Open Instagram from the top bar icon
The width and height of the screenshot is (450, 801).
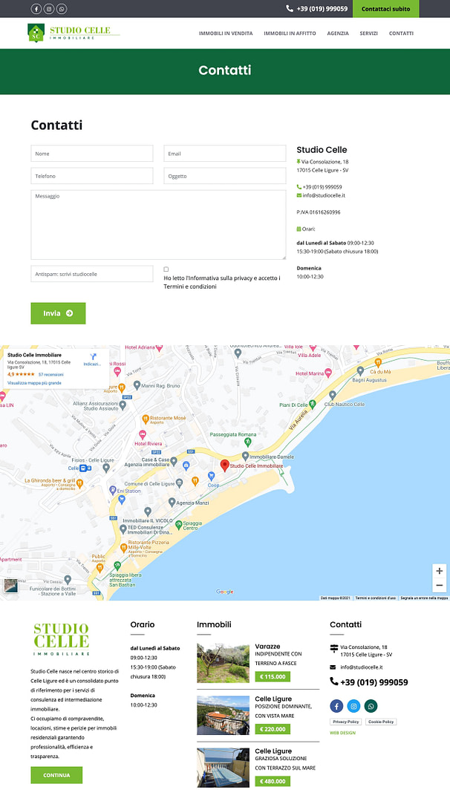point(49,9)
